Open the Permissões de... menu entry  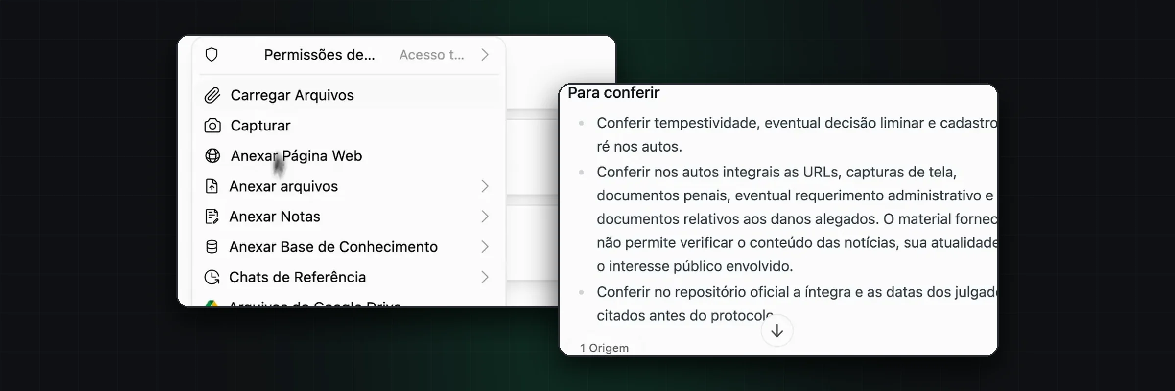(x=349, y=55)
